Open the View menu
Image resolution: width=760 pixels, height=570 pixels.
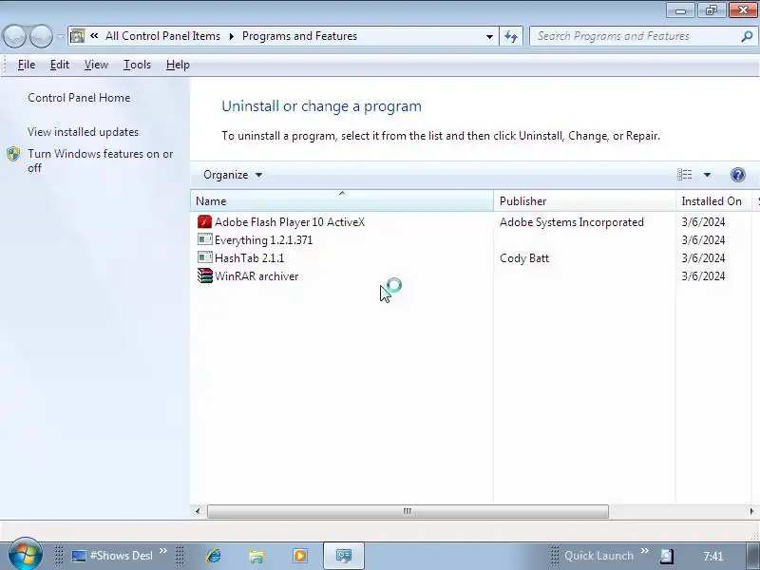click(x=96, y=65)
